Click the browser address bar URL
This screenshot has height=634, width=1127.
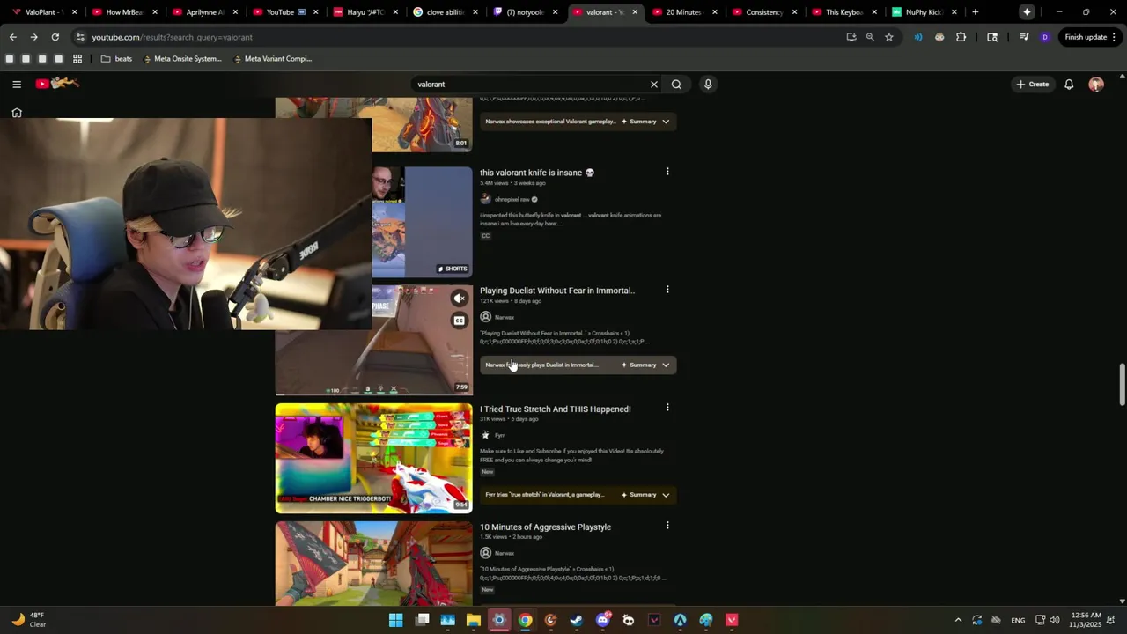[172, 37]
